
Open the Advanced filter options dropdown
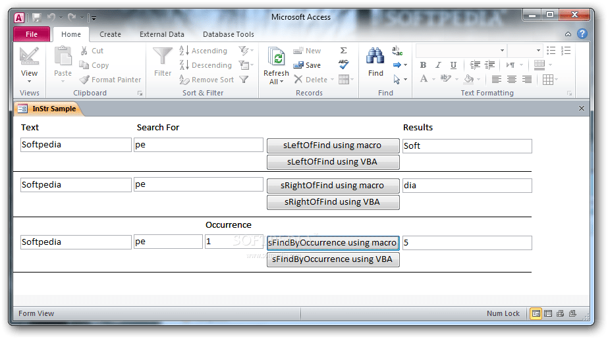246,65
